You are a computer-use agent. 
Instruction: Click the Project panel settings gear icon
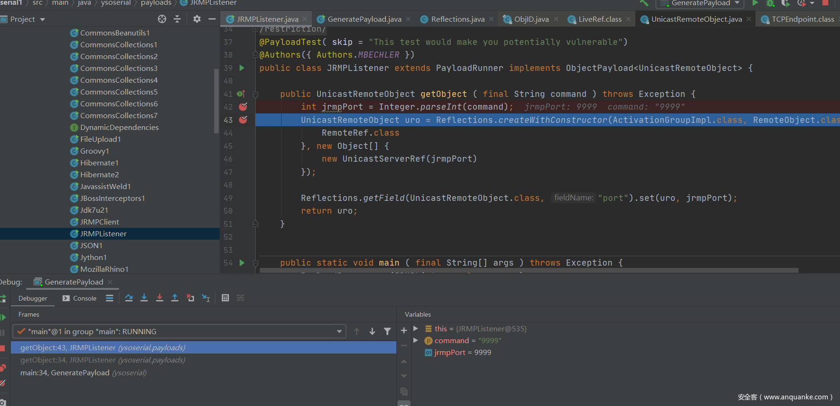[197, 19]
